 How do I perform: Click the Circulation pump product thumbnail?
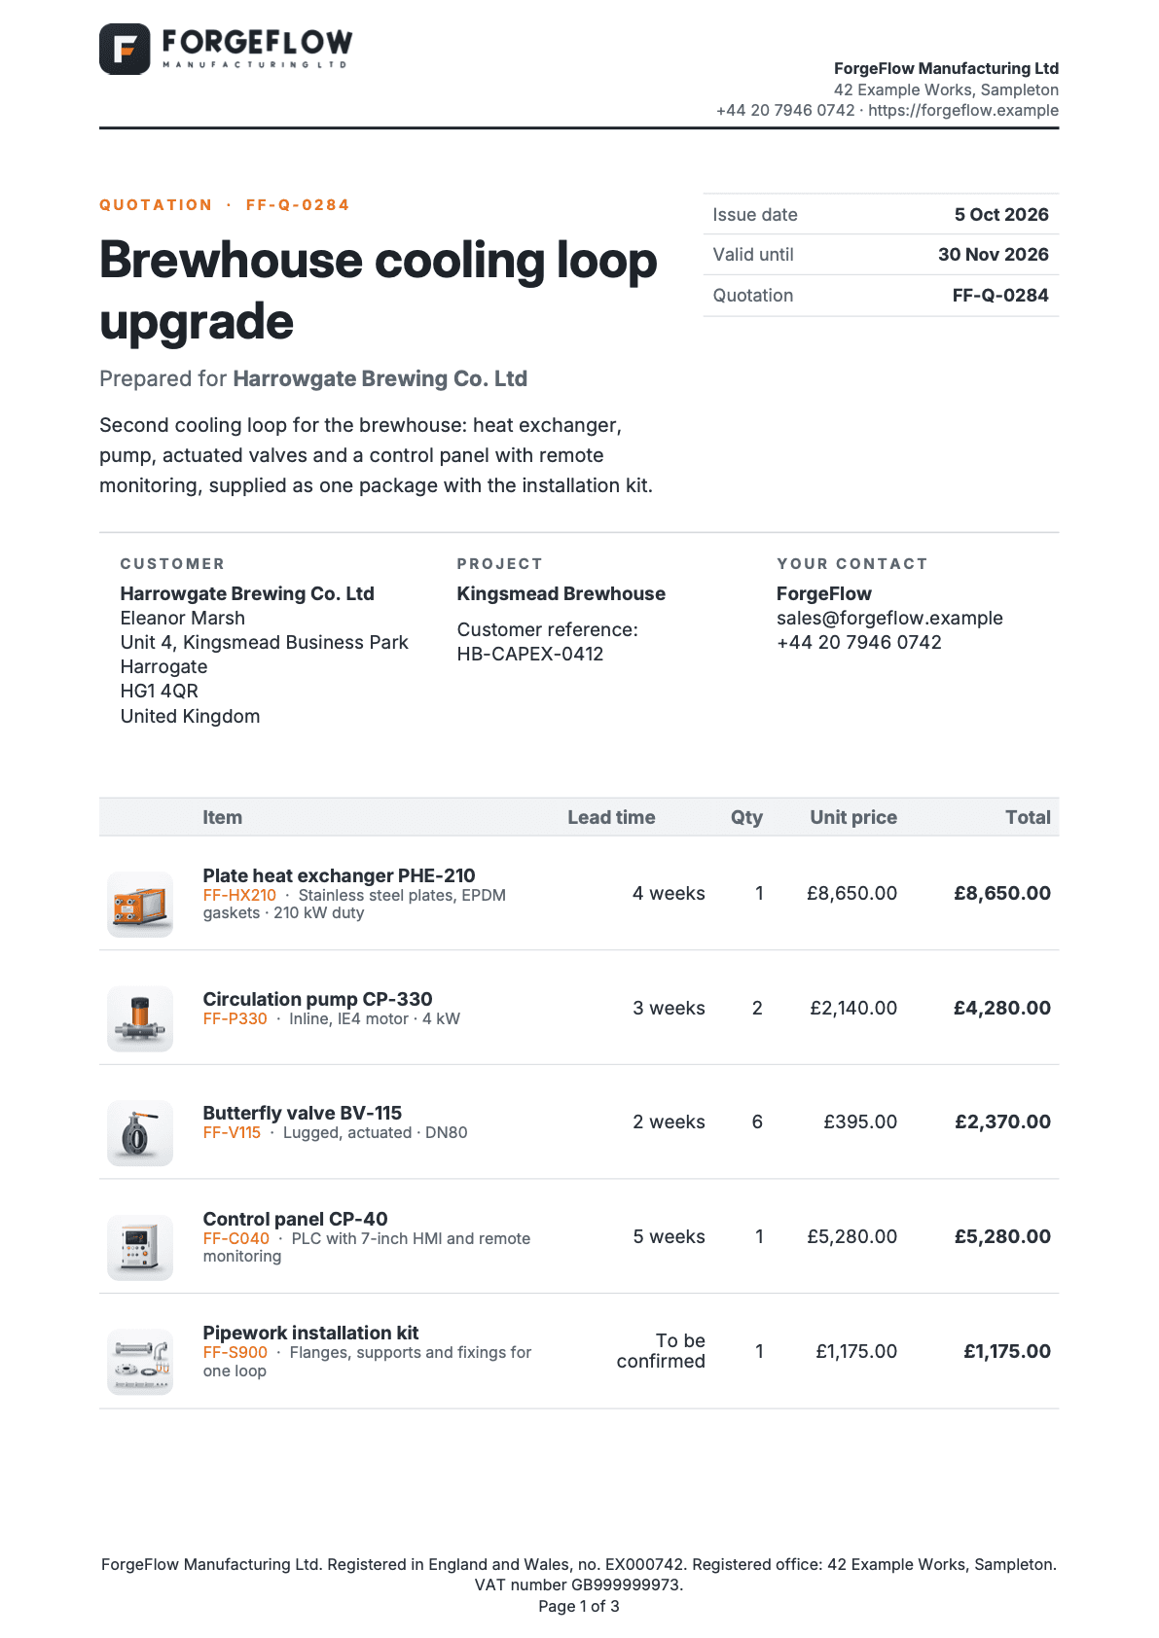140,1018
